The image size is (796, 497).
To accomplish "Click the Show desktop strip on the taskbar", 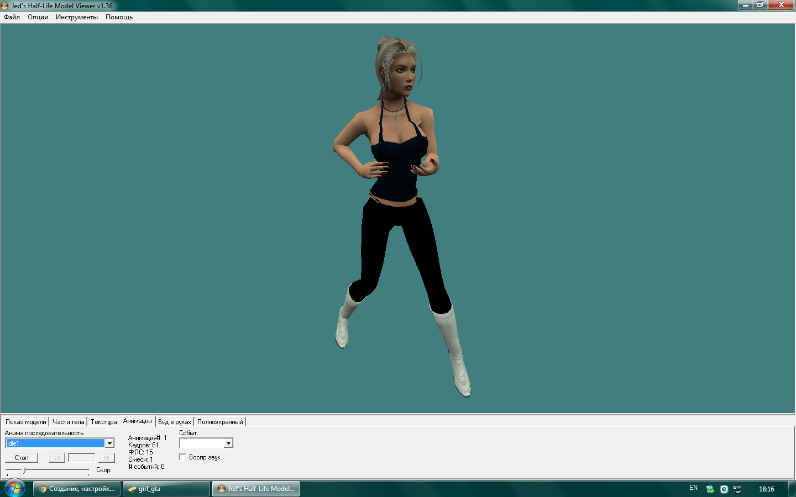I will [x=792, y=489].
